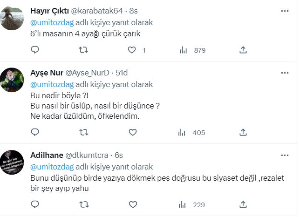Viewport: 300px width, 217px height.
Task: View analytics showing 229 on Adilhane's tweet
Action: coord(191,204)
